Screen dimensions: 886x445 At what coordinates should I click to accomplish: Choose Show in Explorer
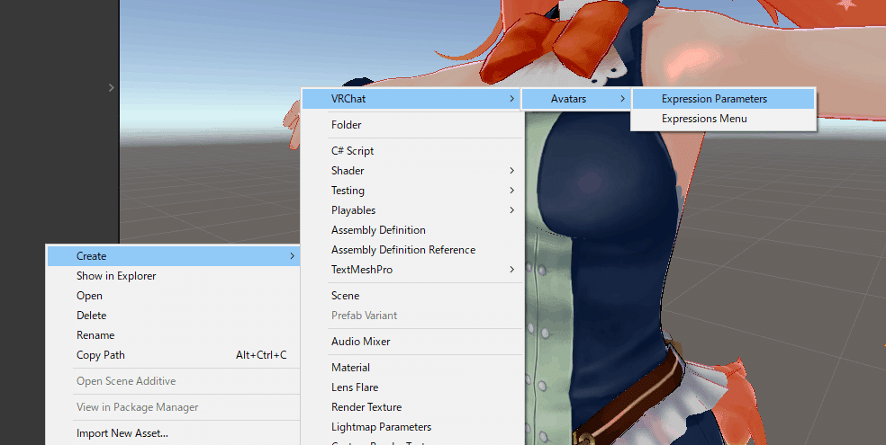(173, 276)
